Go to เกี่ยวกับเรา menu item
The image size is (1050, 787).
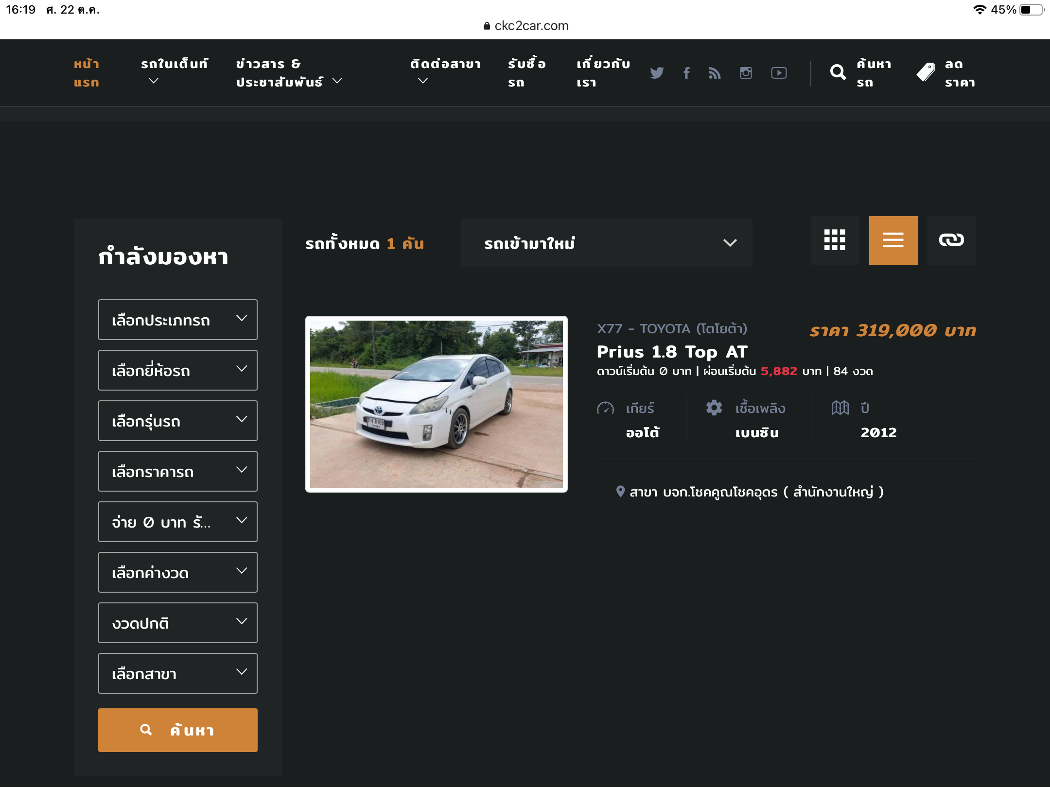(603, 73)
